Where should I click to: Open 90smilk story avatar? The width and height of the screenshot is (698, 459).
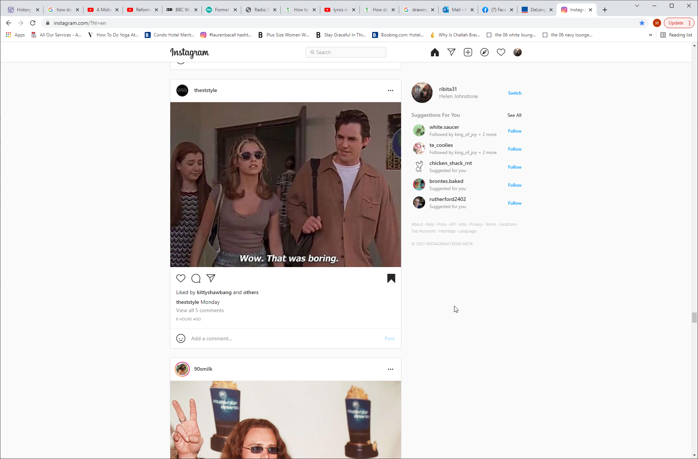182,369
